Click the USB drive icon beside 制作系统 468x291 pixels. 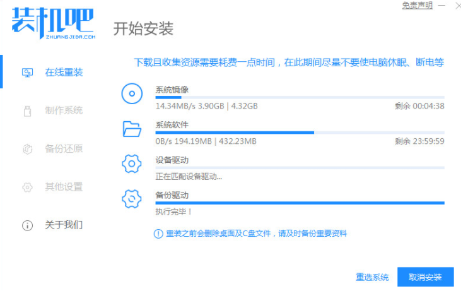tap(27, 111)
